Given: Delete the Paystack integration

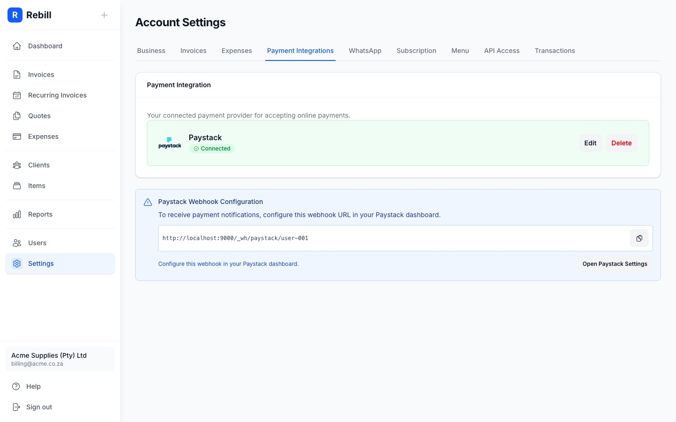Looking at the screenshot, I should (x=622, y=143).
